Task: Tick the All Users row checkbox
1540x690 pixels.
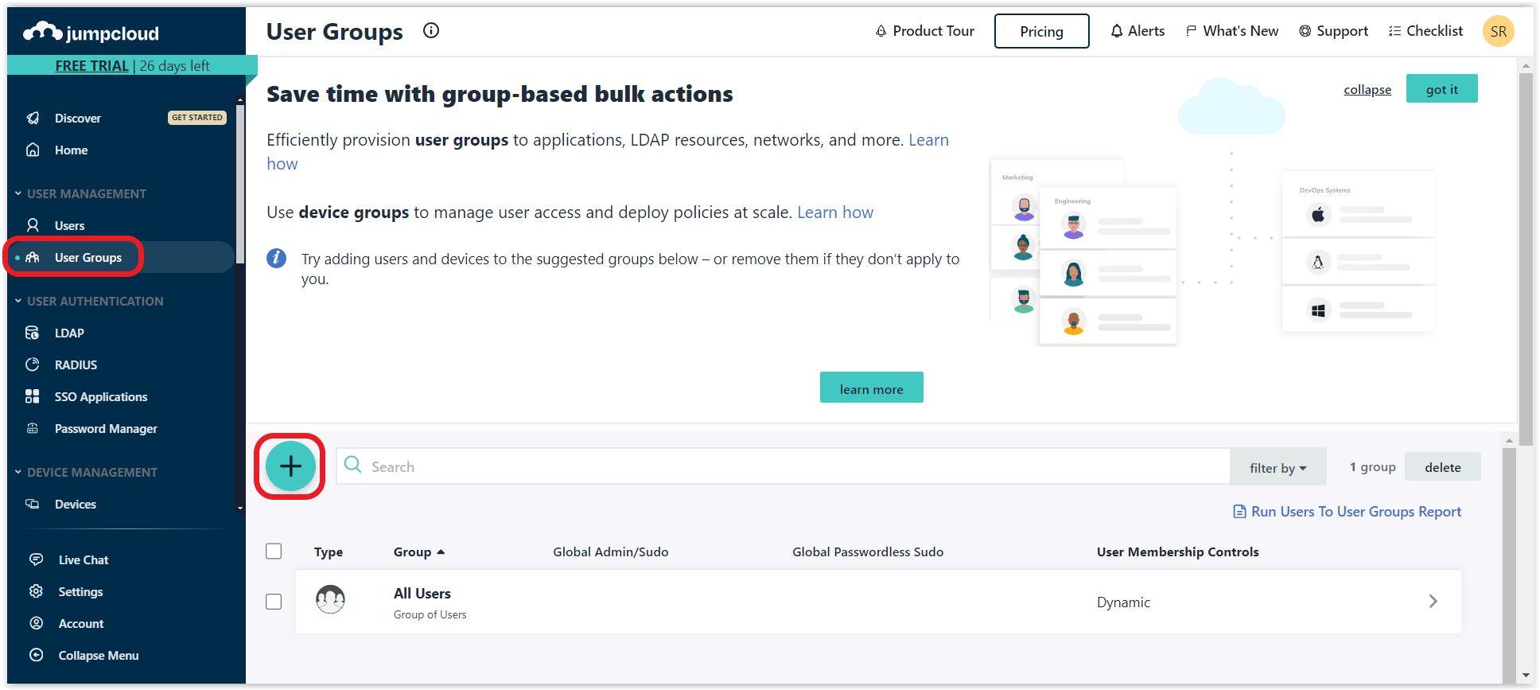Action: (x=274, y=602)
